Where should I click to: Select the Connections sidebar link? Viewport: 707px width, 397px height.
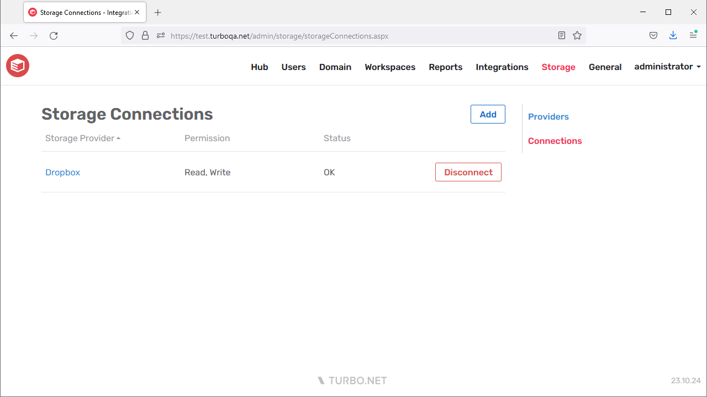[555, 141]
